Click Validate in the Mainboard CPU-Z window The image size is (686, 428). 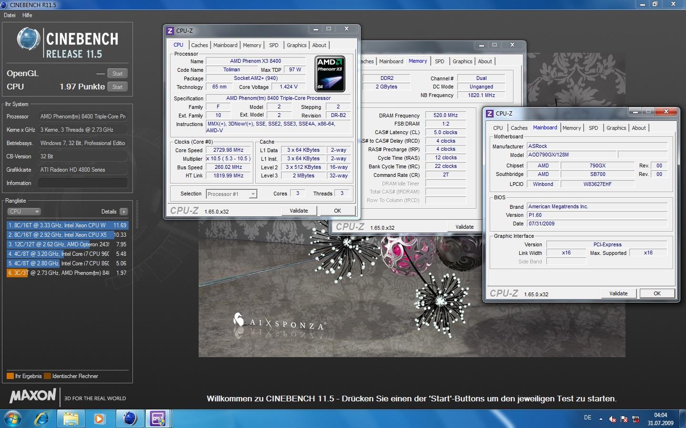618,293
